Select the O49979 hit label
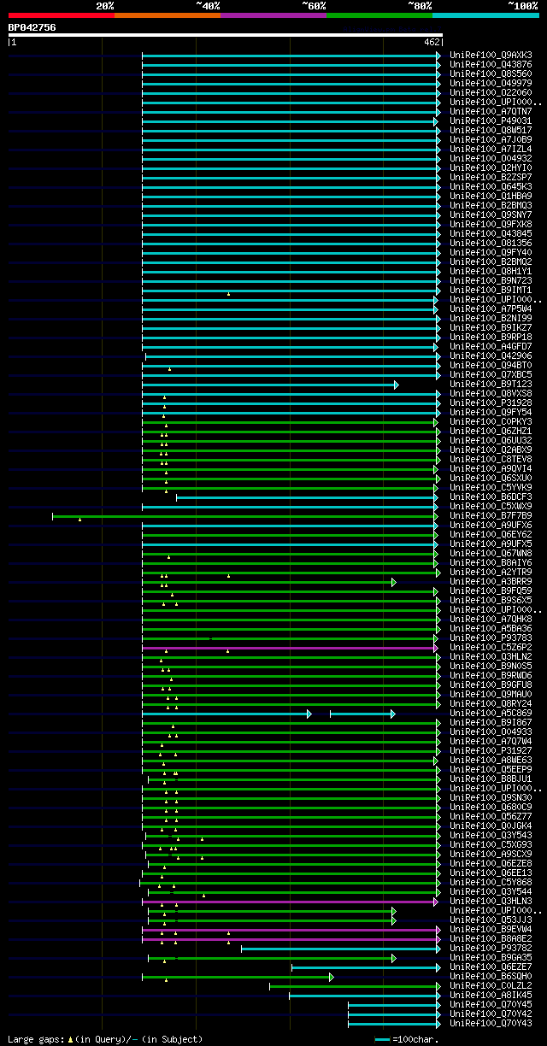 click(491, 83)
